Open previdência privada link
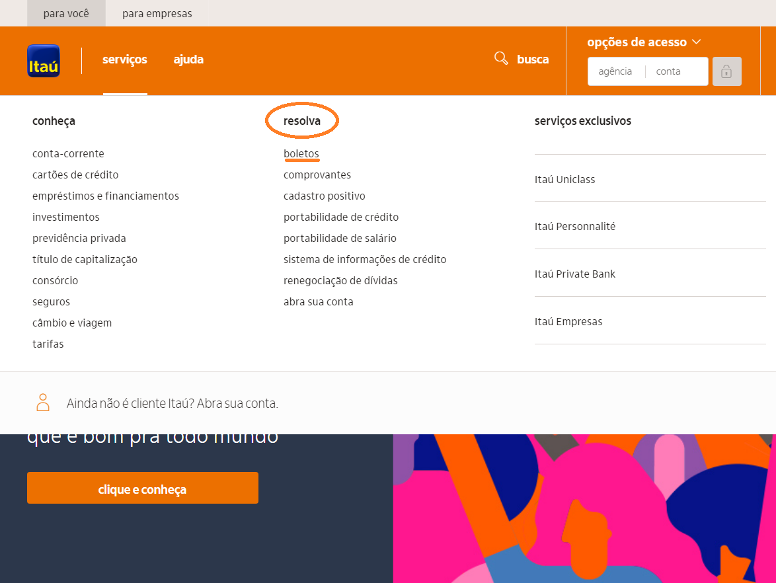The height and width of the screenshot is (583, 776). [79, 239]
